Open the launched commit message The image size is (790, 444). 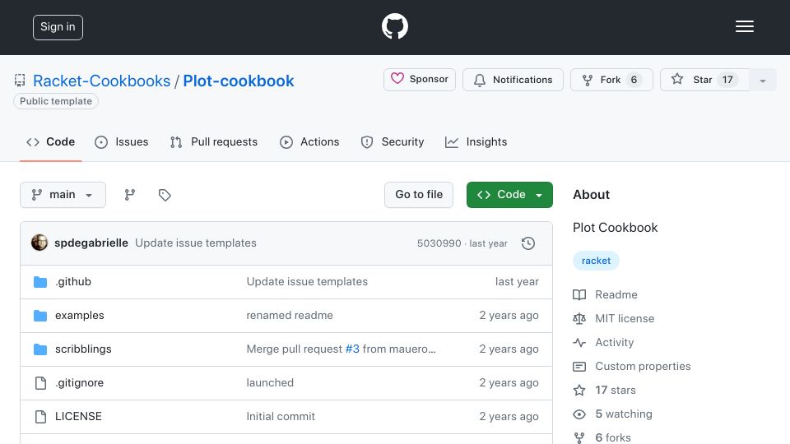click(x=270, y=382)
